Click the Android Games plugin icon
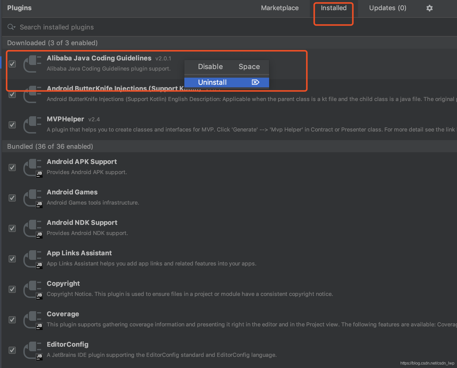The image size is (457, 368). pos(32,198)
